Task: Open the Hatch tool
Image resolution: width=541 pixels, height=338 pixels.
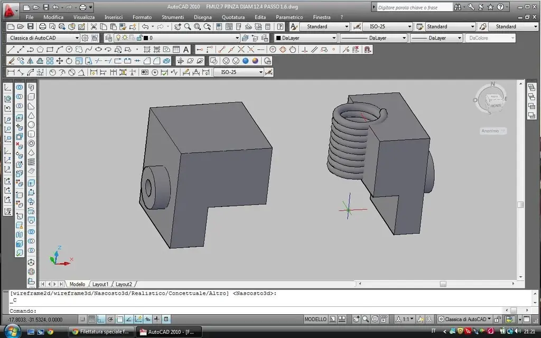Action: pos(147,49)
